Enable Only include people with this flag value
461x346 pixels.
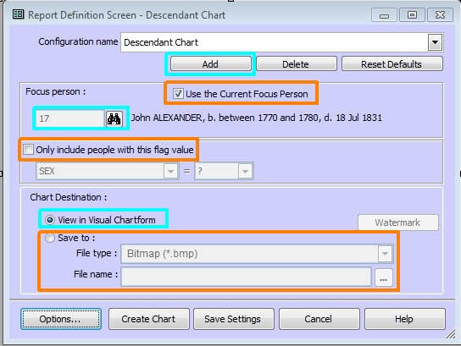(29, 150)
